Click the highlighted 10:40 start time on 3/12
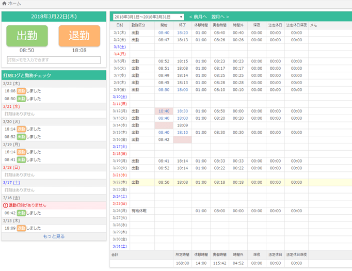This screenshot has width=352, height=271. pos(164,111)
